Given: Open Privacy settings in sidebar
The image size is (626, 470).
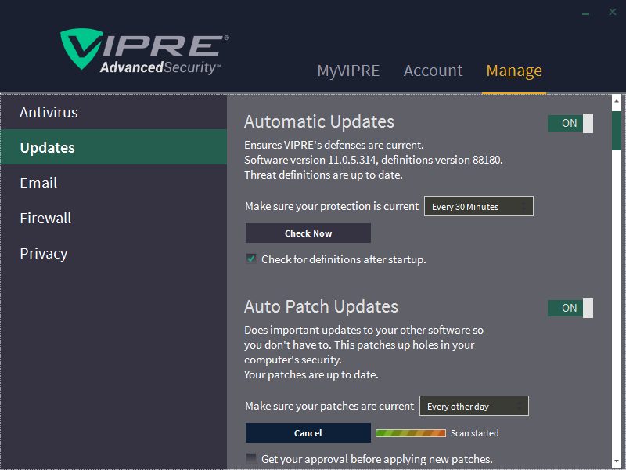Looking at the screenshot, I should [x=113, y=253].
